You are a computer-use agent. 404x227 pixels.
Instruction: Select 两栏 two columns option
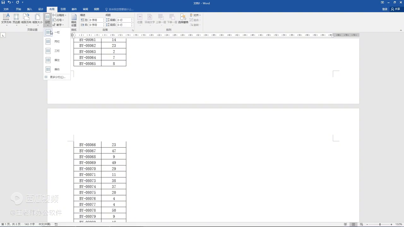click(57, 42)
